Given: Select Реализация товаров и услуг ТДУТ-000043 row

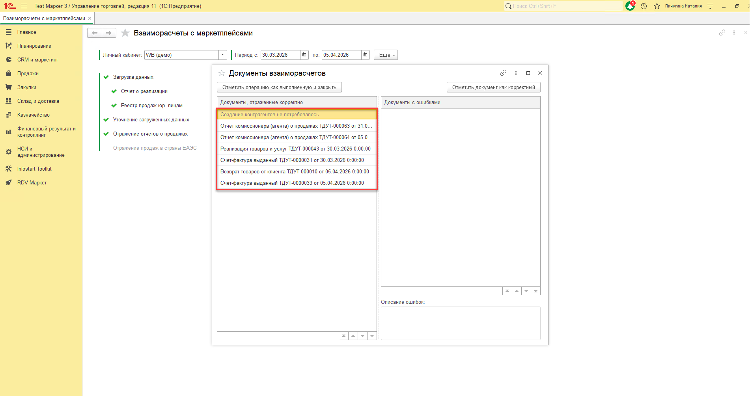Looking at the screenshot, I should (x=295, y=149).
